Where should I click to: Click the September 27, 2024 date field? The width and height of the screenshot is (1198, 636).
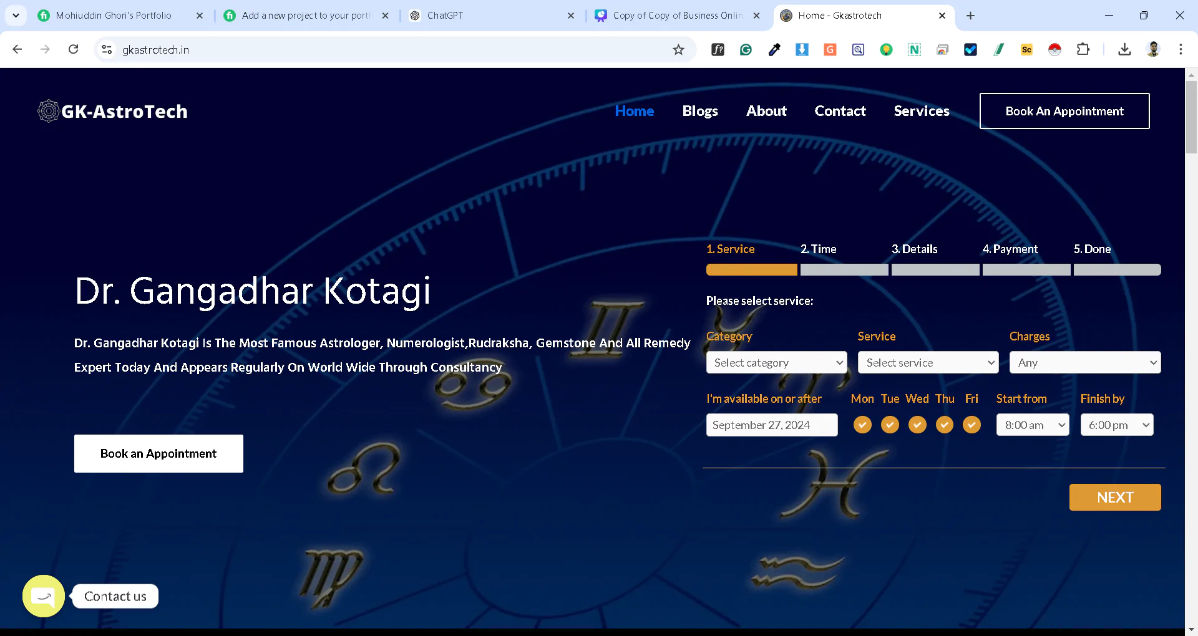pyautogui.click(x=772, y=425)
